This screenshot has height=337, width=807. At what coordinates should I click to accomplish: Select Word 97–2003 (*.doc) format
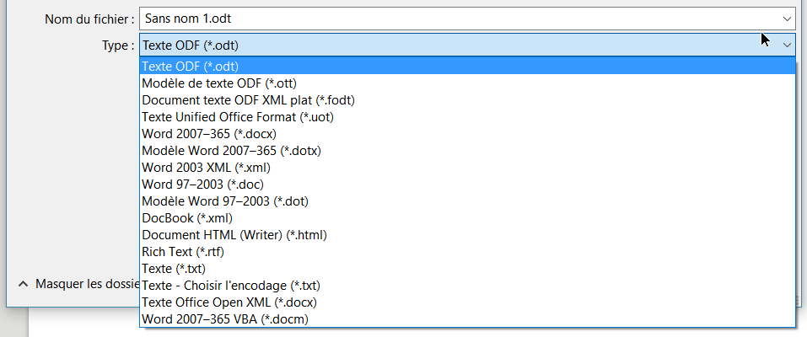[x=467, y=185]
